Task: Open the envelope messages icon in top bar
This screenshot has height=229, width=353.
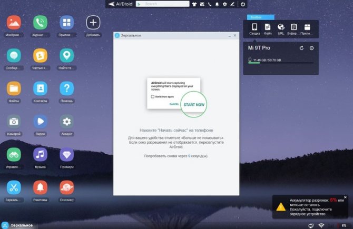Action: 202,4
